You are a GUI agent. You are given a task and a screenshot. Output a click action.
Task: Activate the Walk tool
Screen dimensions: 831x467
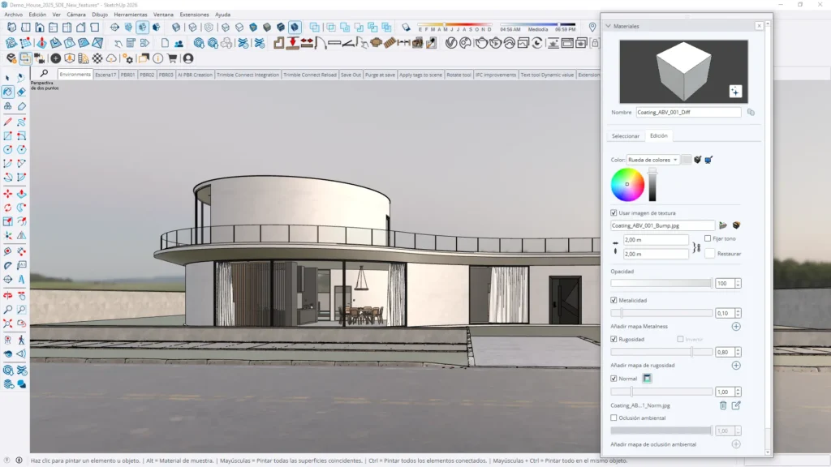click(x=21, y=340)
